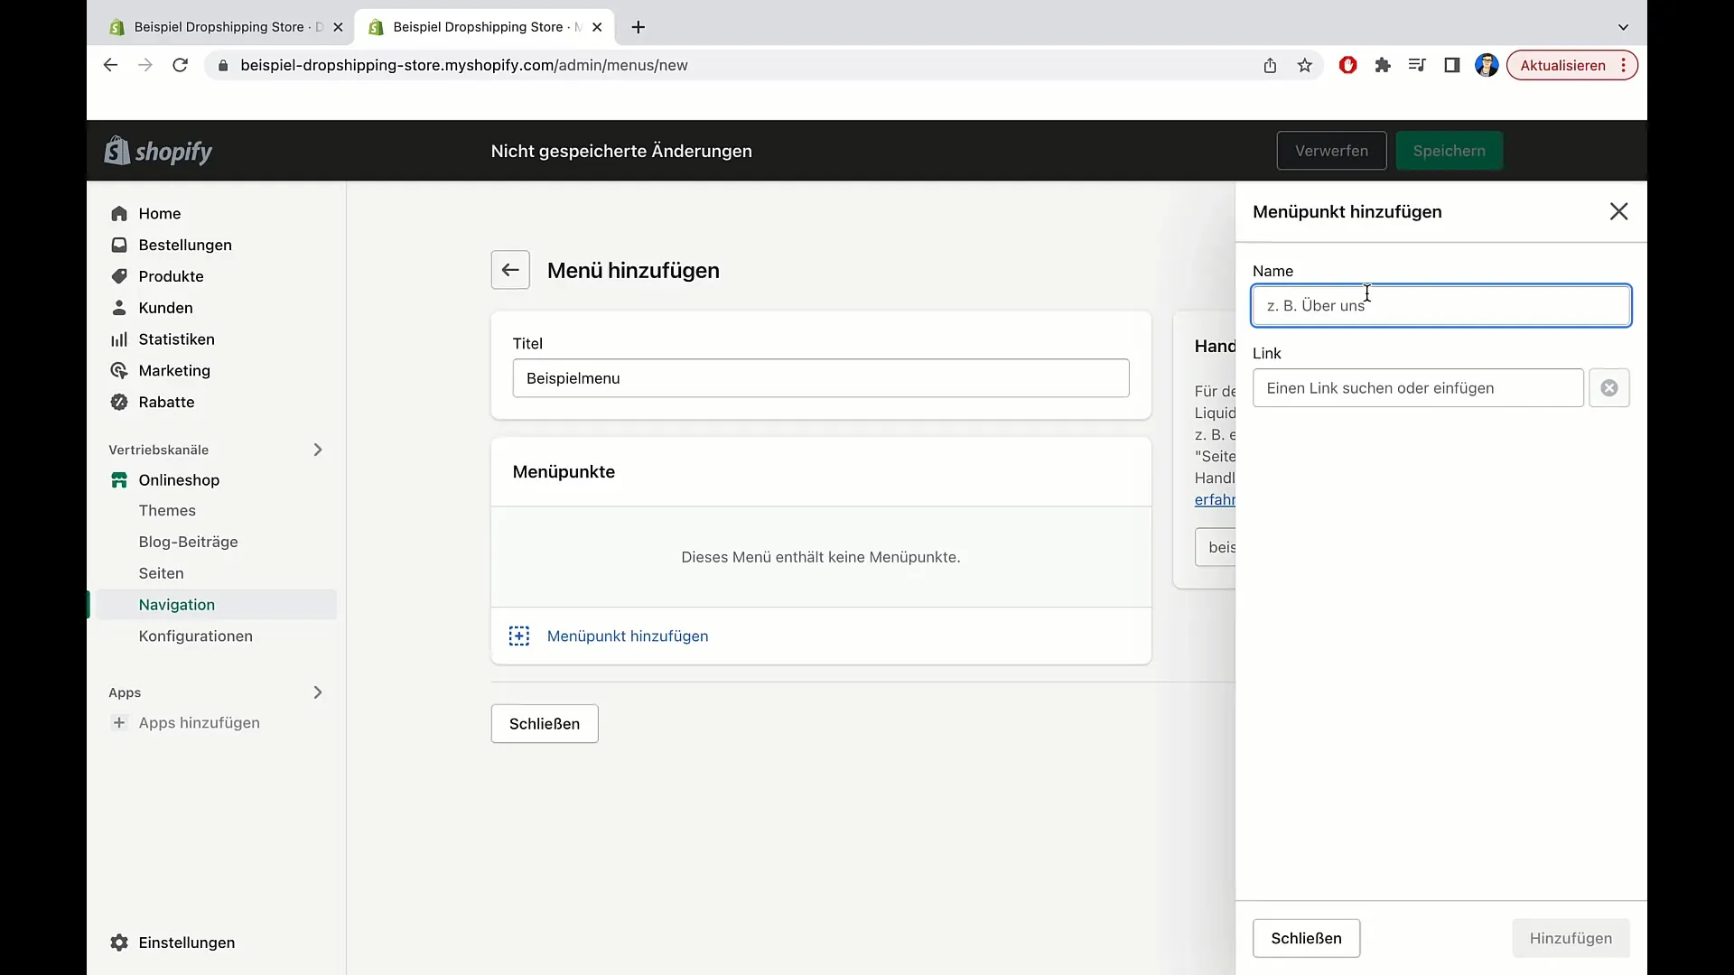
Task: Open the Extensions puzzle icon
Action: pos(1383,65)
